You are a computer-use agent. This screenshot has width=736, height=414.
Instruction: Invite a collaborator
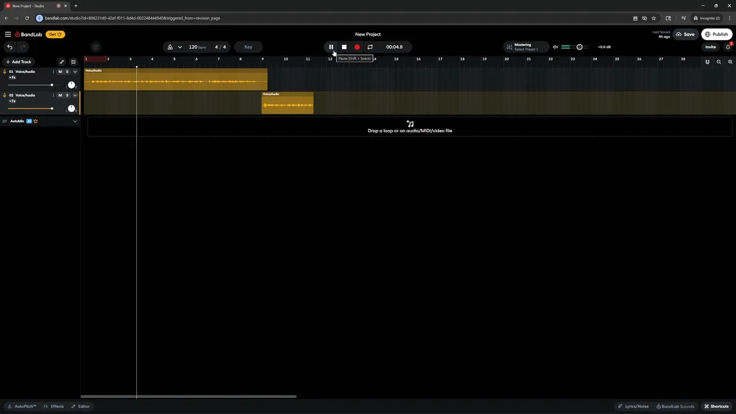point(711,47)
